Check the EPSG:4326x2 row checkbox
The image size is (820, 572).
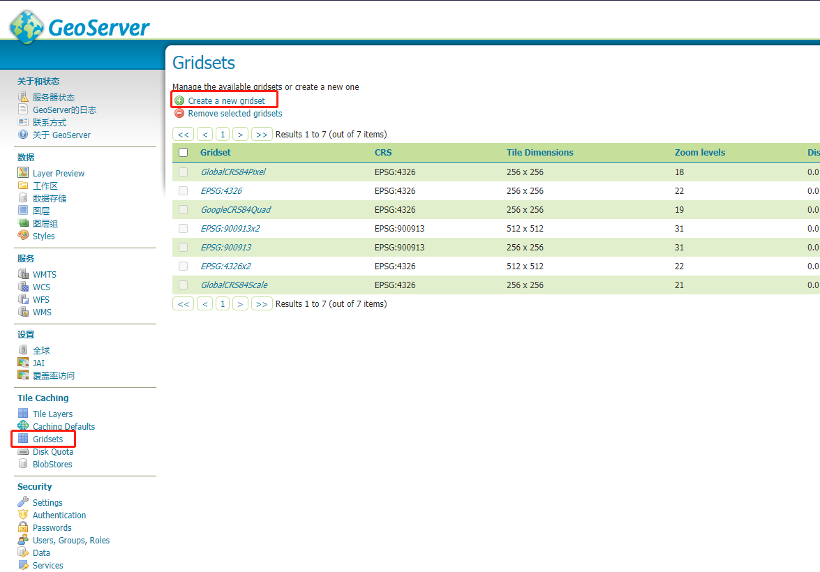[x=183, y=266]
